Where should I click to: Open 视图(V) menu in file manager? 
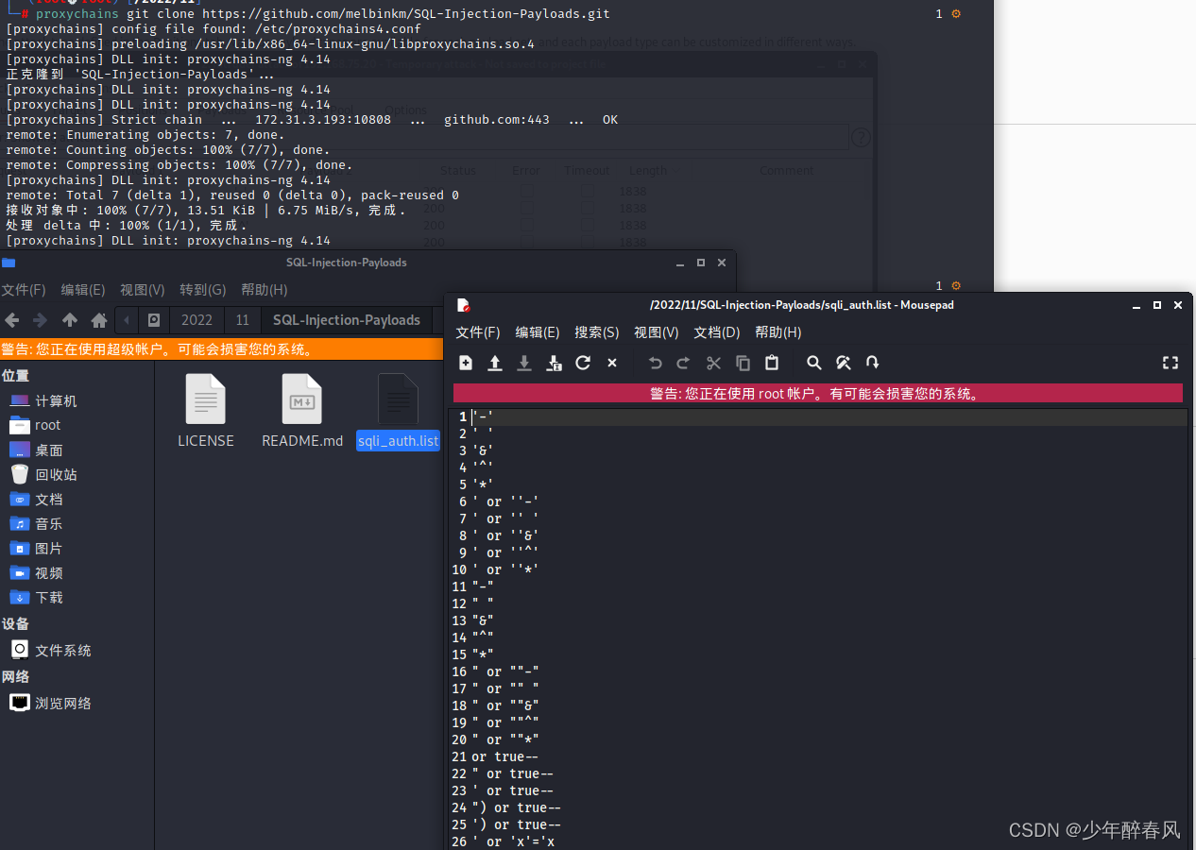click(x=143, y=290)
